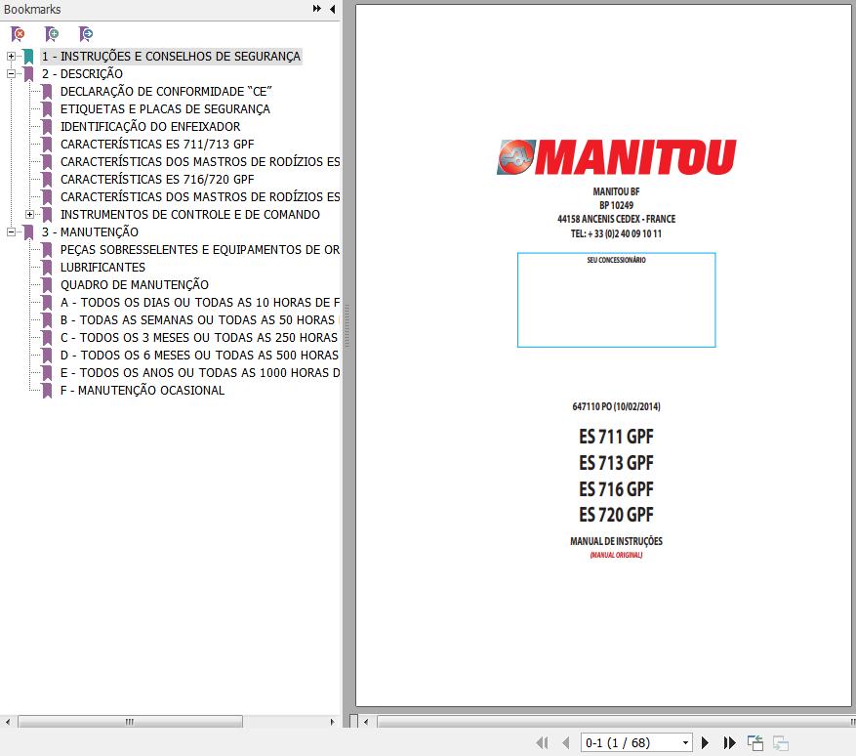
Task: Click the go to previous view icon
Action: click(755, 743)
